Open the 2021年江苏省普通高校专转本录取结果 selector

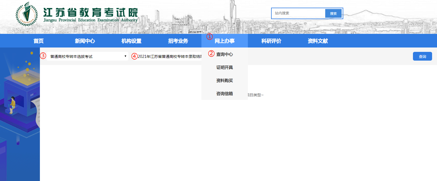click(169, 57)
